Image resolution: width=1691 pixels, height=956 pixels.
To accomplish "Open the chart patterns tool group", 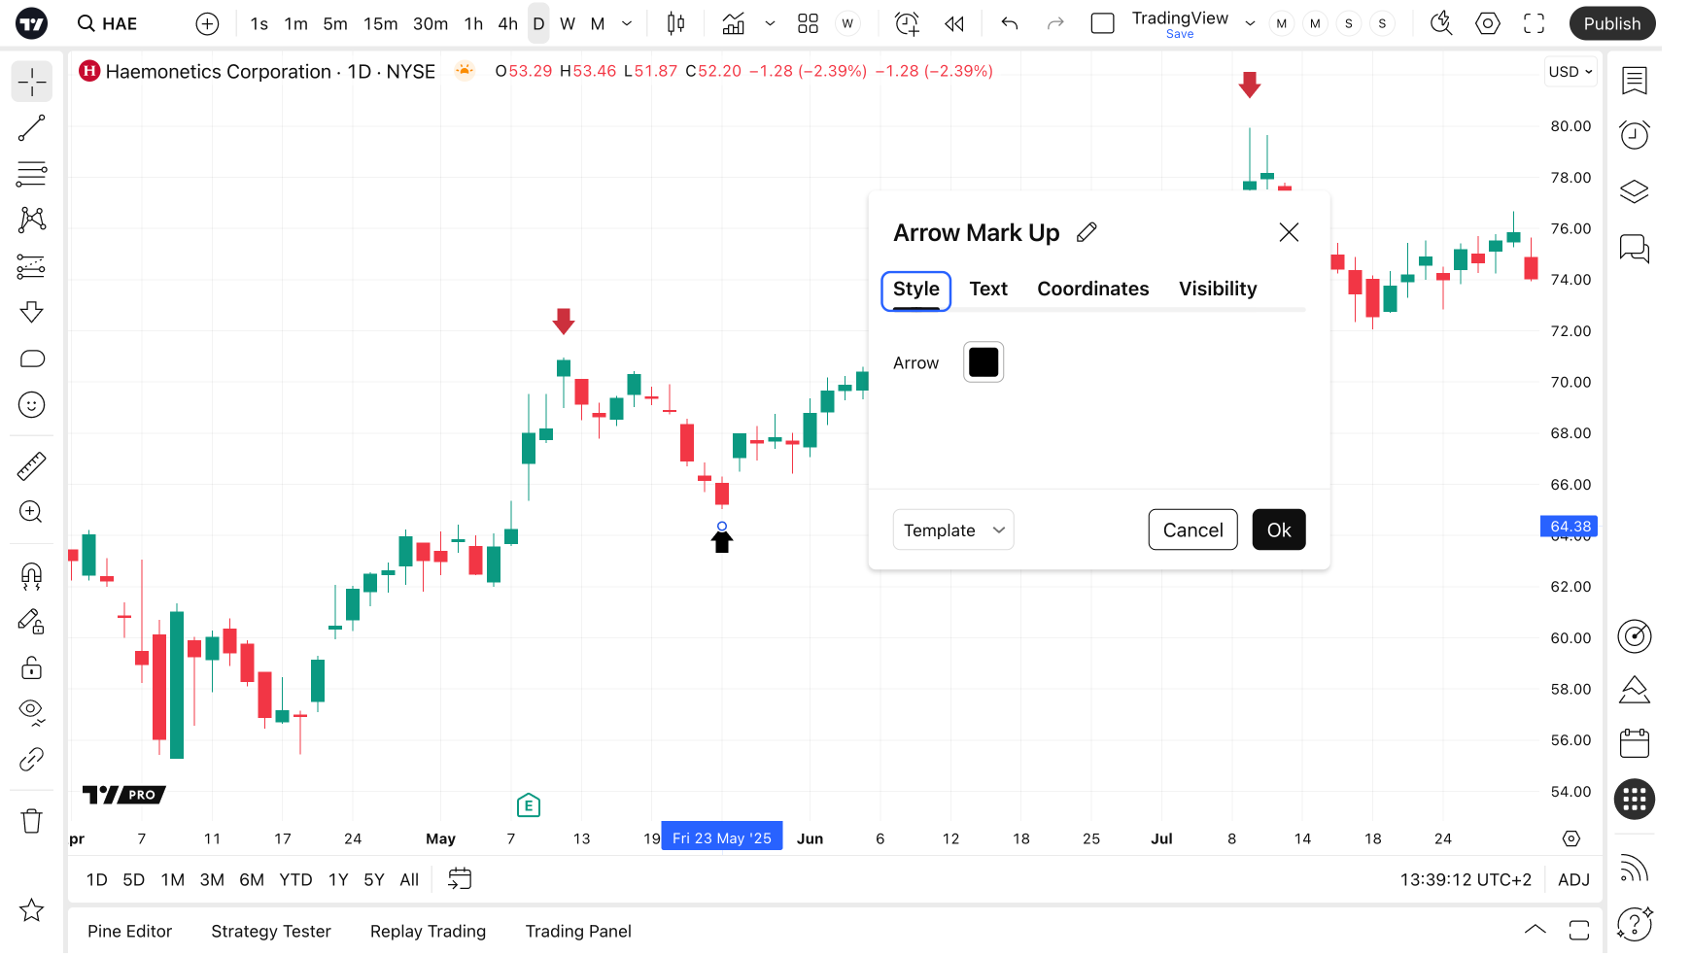I will pyautogui.click(x=31, y=220).
